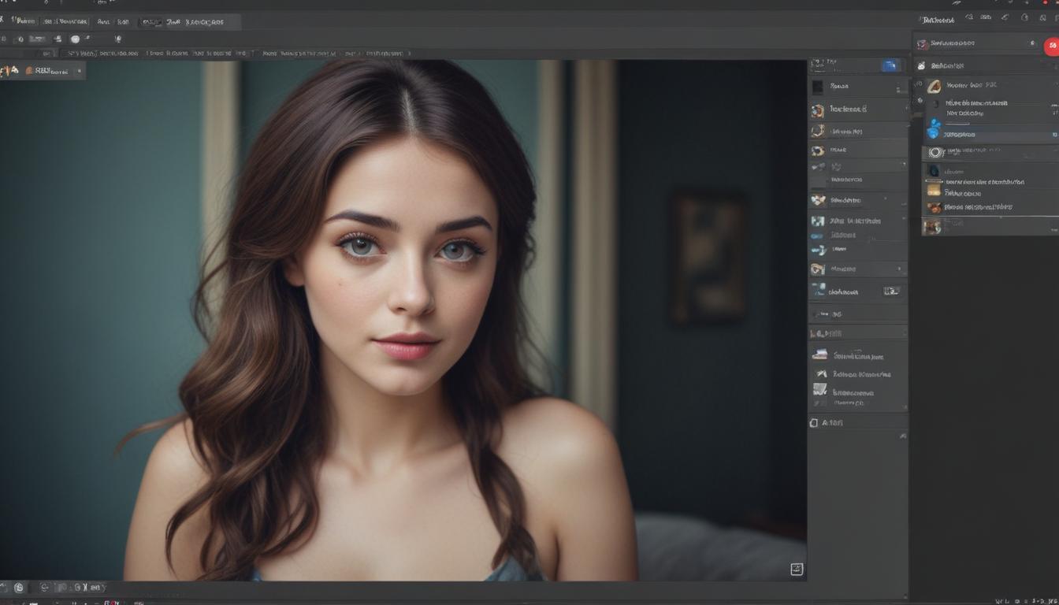Select the dark blue thumbnail in the right panel
This screenshot has height=605, width=1059.
[x=934, y=170]
